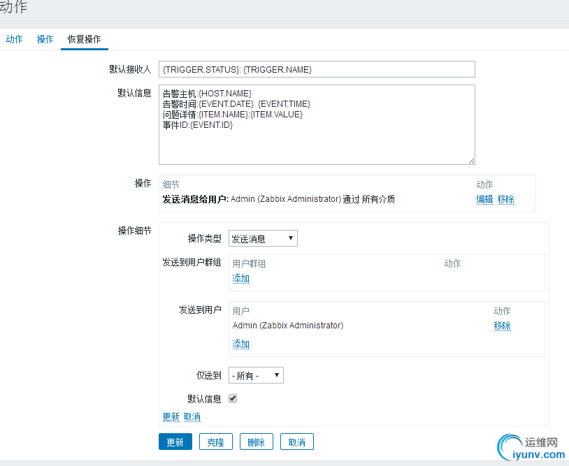The image size is (569, 466).
Task: Click the 细节 column header
Action: [x=171, y=184]
